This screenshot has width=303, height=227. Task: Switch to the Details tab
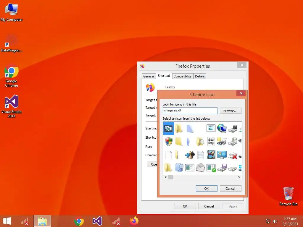pos(200,76)
